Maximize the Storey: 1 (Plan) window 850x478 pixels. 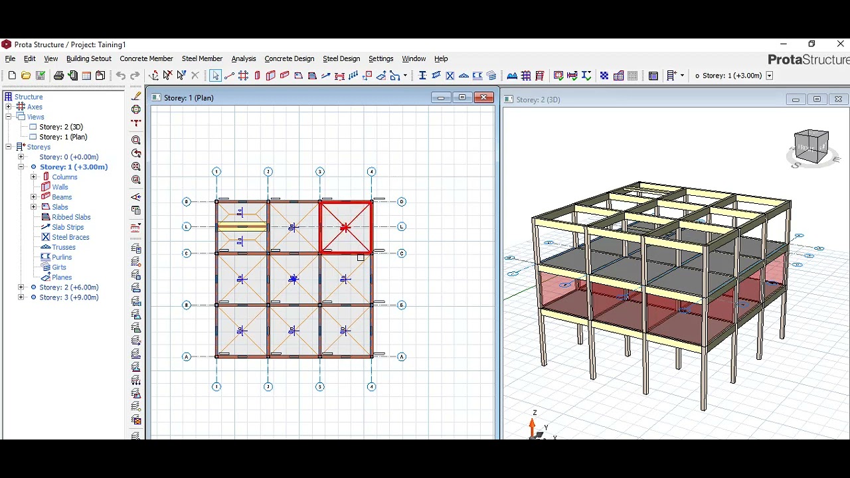(462, 98)
